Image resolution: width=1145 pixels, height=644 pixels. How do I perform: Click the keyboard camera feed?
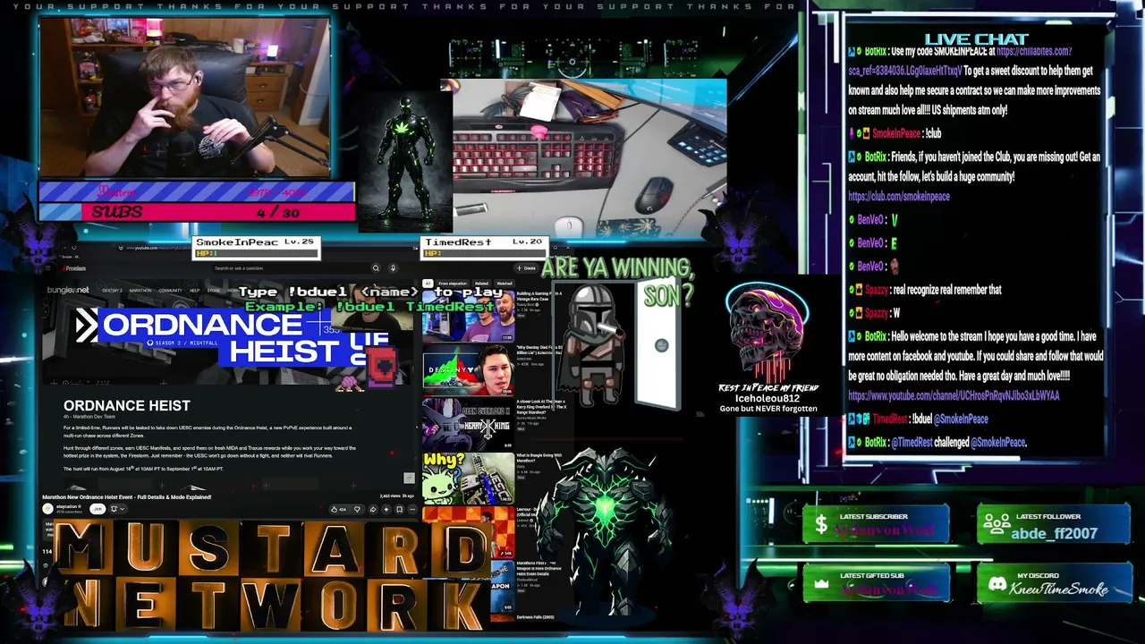(x=589, y=157)
